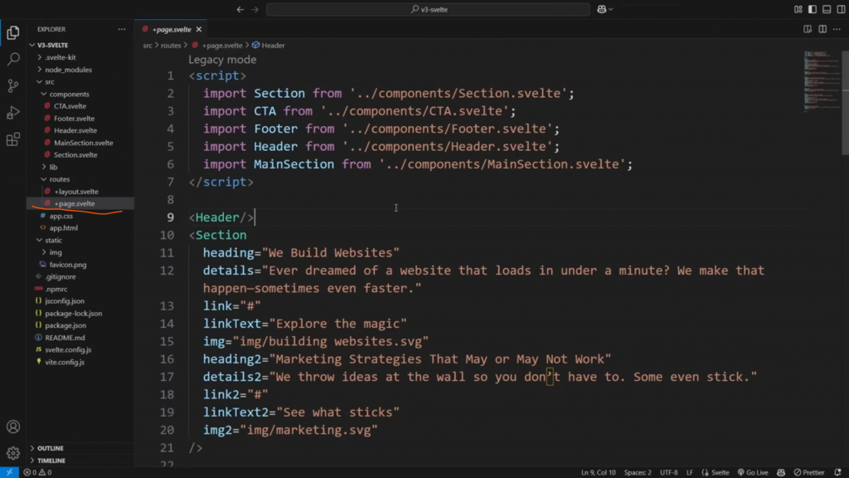Open the Accounts icon in activity bar
The width and height of the screenshot is (849, 478).
click(x=13, y=427)
